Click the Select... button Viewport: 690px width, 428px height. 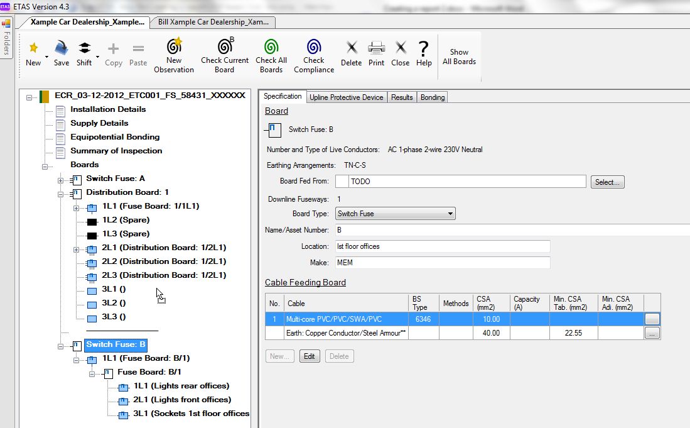pos(607,182)
